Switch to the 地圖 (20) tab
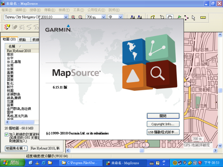The width and height of the screenshot is (223, 167). pyautogui.click(x=9, y=39)
